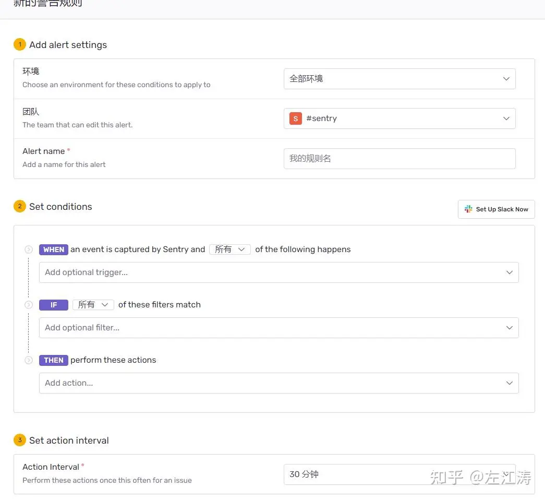The image size is (545, 500).
Task: Click the step 3 number badge
Action: coord(19,440)
